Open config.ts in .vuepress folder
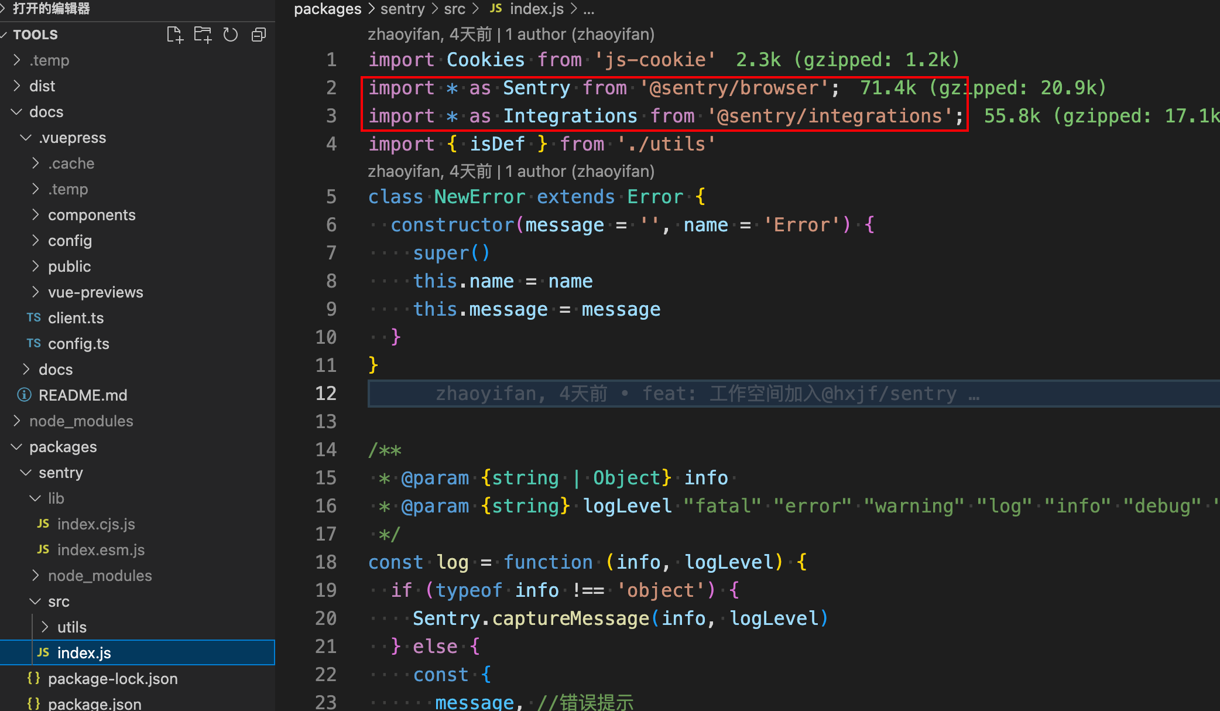 tap(78, 344)
